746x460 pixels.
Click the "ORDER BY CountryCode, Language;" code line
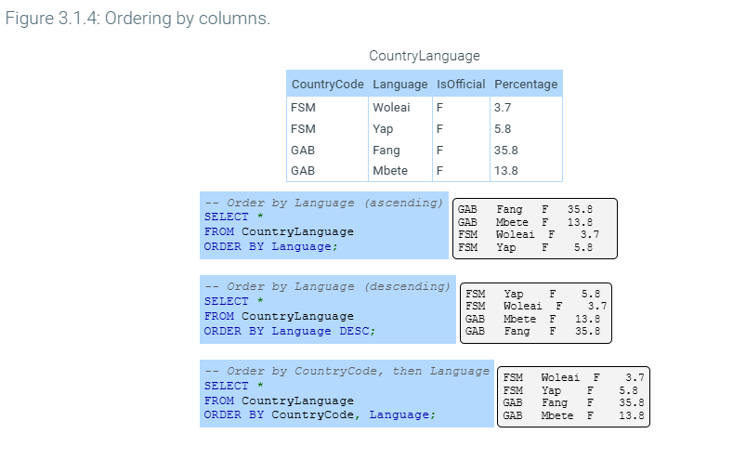pos(319,415)
